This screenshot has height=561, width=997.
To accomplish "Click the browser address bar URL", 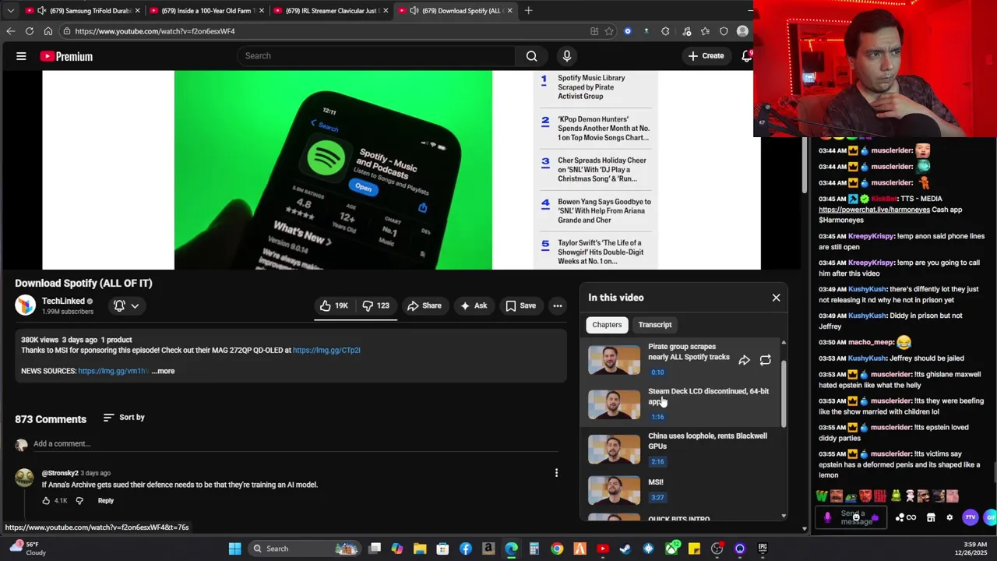I will click(155, 31).
